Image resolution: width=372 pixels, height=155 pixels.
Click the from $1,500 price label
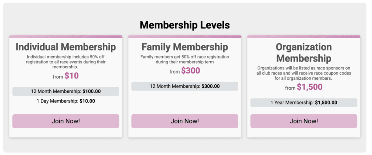(x=304, y=87)
